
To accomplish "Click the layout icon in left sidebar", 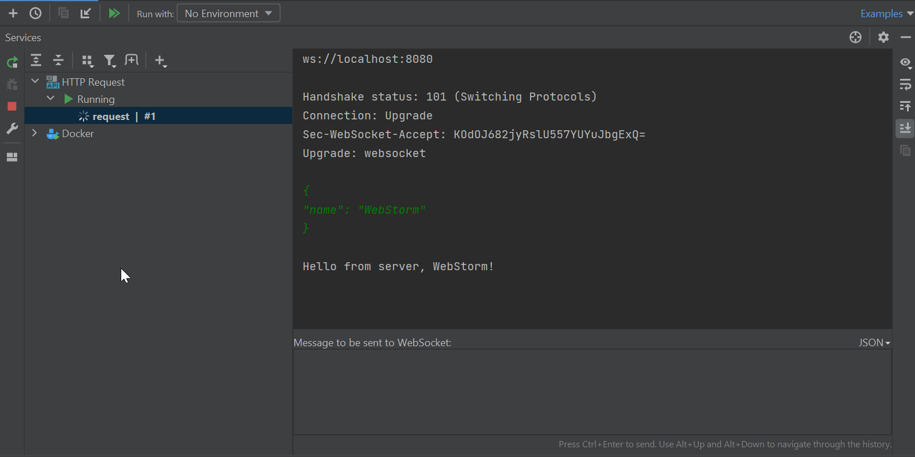I will [12, 157].
